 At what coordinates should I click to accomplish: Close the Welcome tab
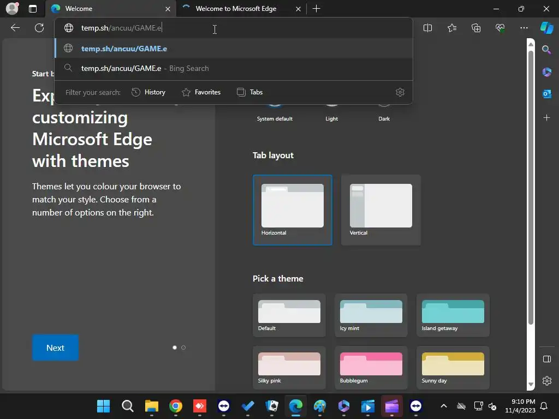(x=168, y=9)
